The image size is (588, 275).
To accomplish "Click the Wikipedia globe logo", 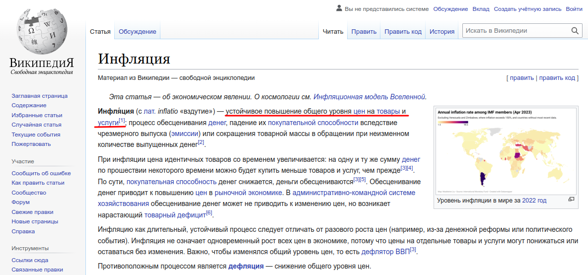I will coord(42,31).
